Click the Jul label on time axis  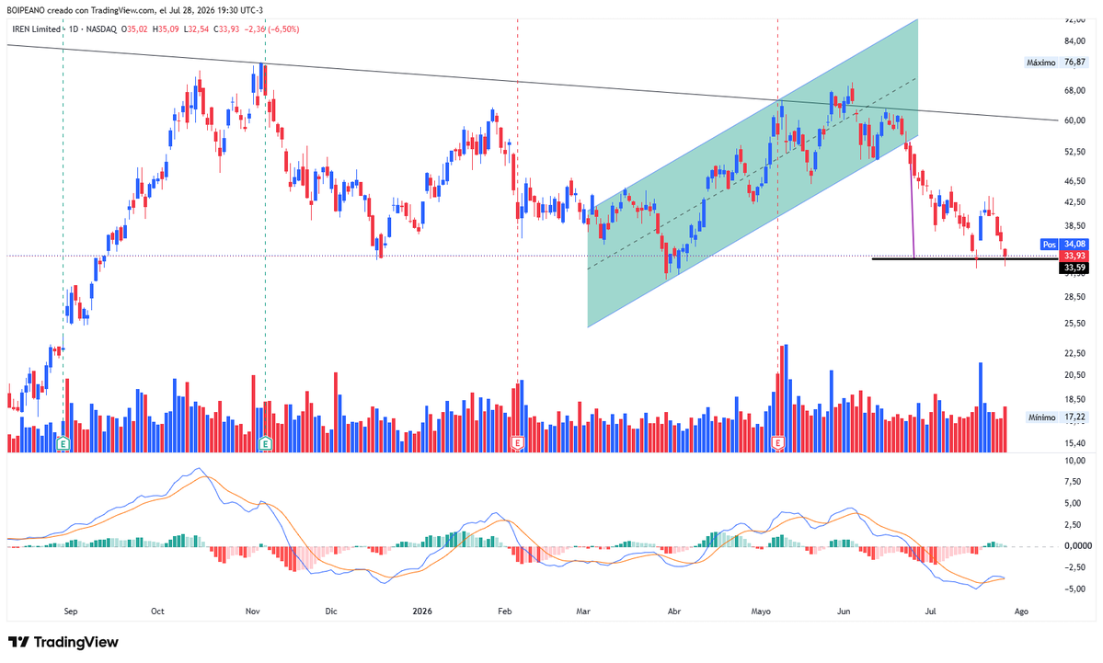point(931,612)
